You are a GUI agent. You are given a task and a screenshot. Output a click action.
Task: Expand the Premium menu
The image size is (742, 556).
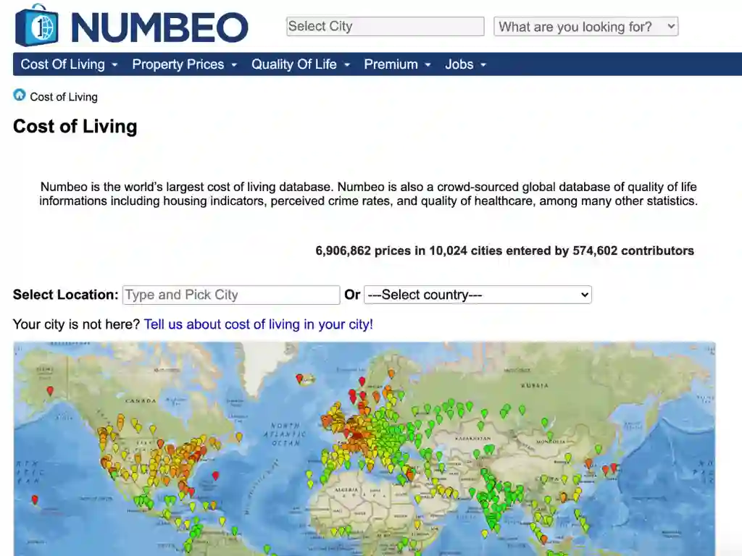(391, 64)
